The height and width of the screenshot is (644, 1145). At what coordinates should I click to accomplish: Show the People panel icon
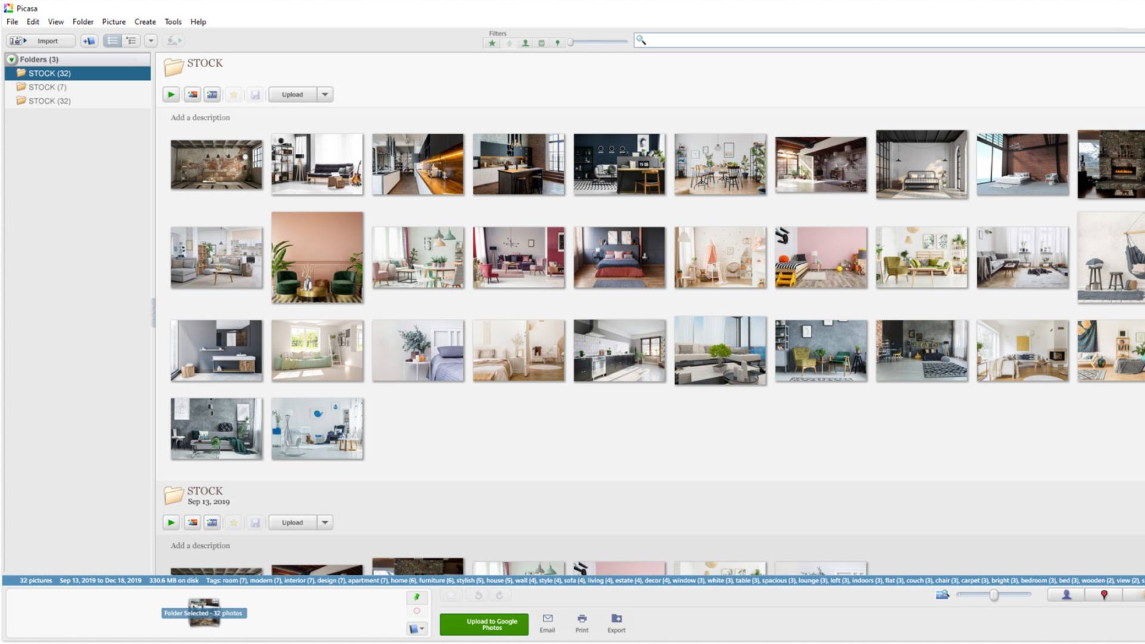click(x=1066, y=595)
